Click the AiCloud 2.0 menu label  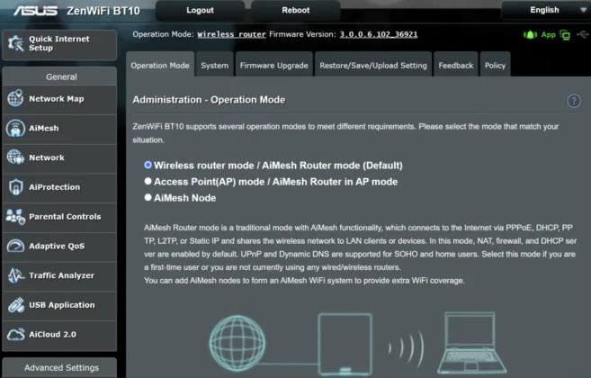pyautogui.click(x=52, y=334)
